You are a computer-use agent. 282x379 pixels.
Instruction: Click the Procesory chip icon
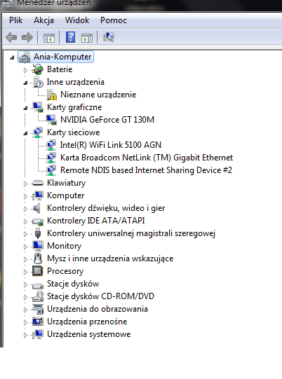(37, 271)
